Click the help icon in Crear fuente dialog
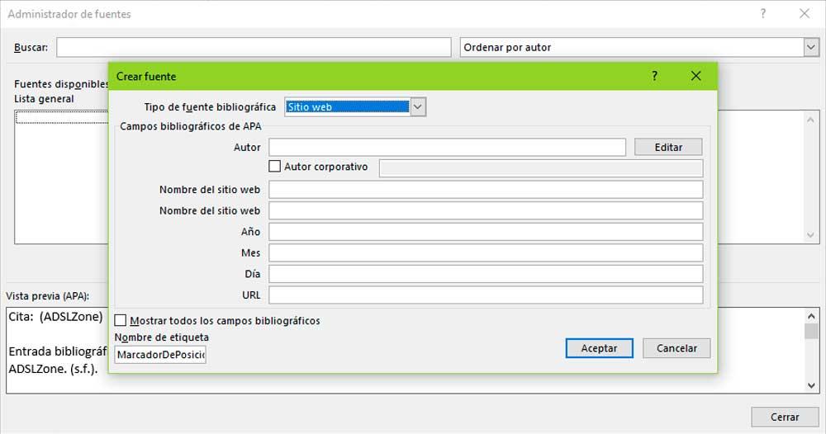 click(x=655, y=76)
